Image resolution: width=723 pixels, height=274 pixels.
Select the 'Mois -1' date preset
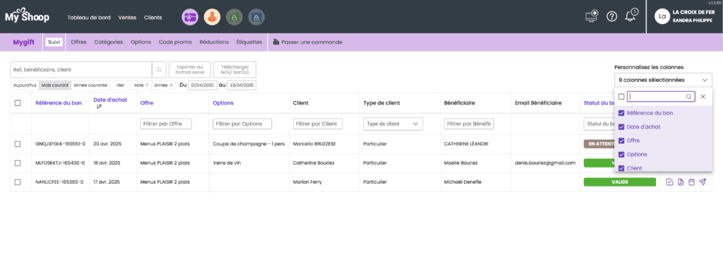click(141, 85)
